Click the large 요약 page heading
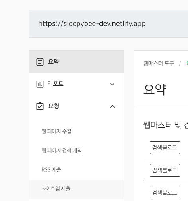The height and width of the screenshot is (201, 188). coord(155,89)
